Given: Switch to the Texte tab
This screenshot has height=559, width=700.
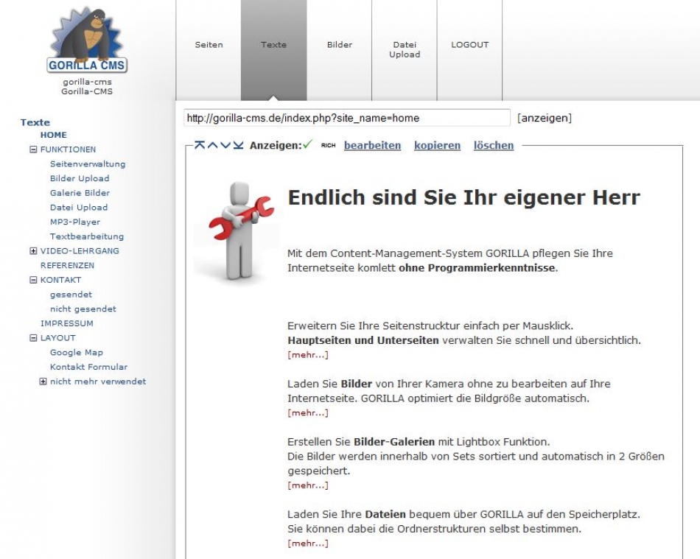Looking at the screenshot, I should point(273,50).
